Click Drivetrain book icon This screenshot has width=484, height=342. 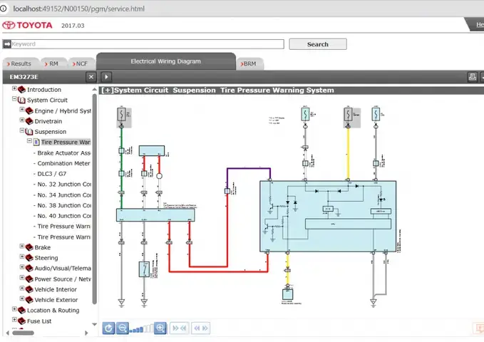tap(29, 121)
